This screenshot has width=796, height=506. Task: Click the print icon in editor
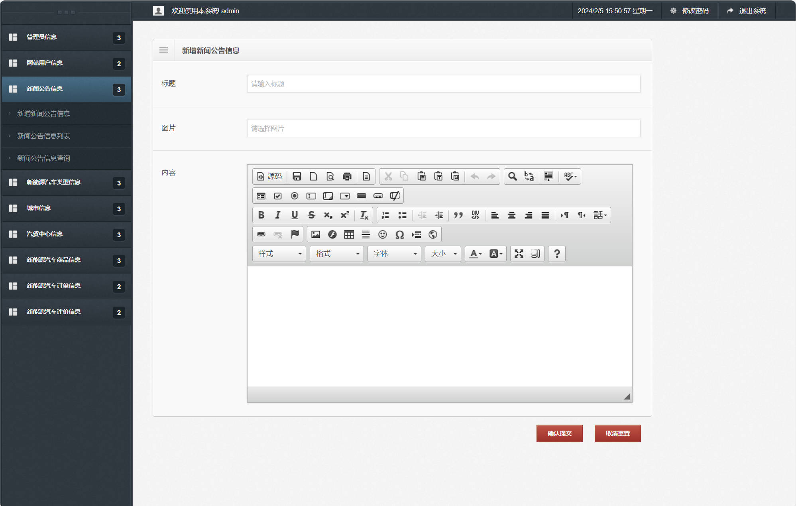347,176
